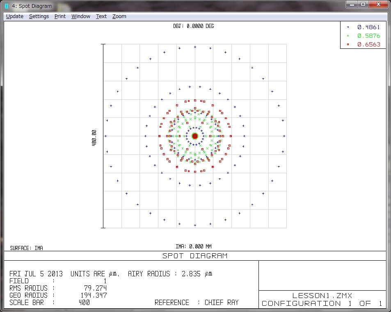The width and height of the screenshot is (391, 312).
Task: Click the FIELD value 1
Action: pos(105,281)
